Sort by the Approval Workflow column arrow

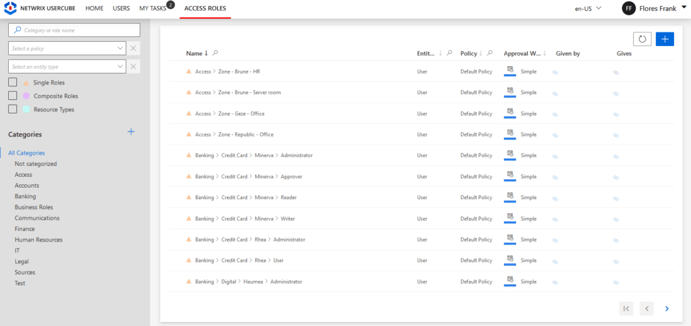coord(545,53)
